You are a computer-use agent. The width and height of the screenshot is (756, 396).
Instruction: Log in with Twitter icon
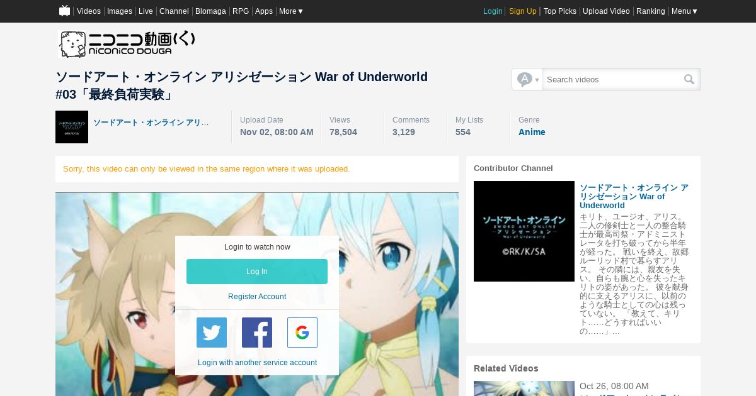212,333
